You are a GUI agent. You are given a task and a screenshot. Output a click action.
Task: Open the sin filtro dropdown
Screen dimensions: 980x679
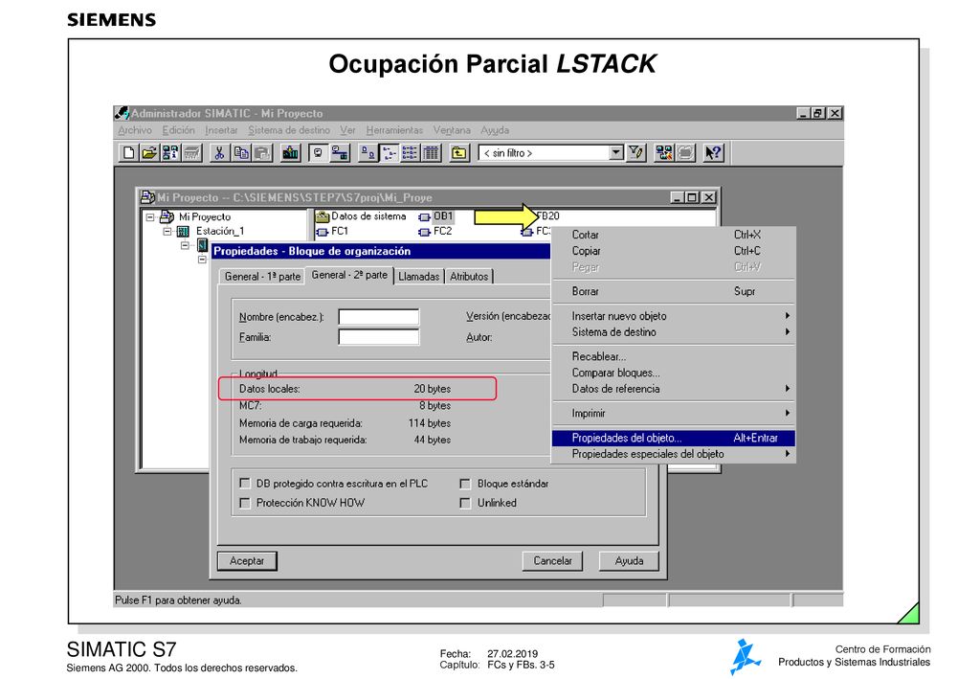616,152
